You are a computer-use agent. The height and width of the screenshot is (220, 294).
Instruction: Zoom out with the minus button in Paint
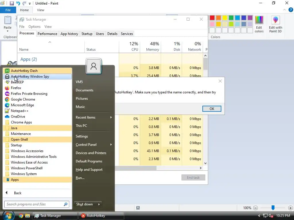pos(255,208)
